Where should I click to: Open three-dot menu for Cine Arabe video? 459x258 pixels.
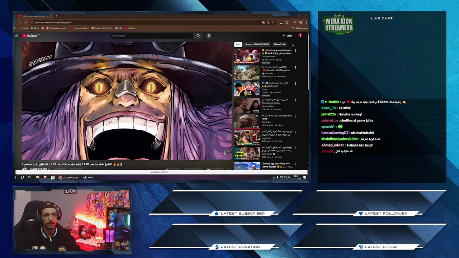[x=295, y=116]
